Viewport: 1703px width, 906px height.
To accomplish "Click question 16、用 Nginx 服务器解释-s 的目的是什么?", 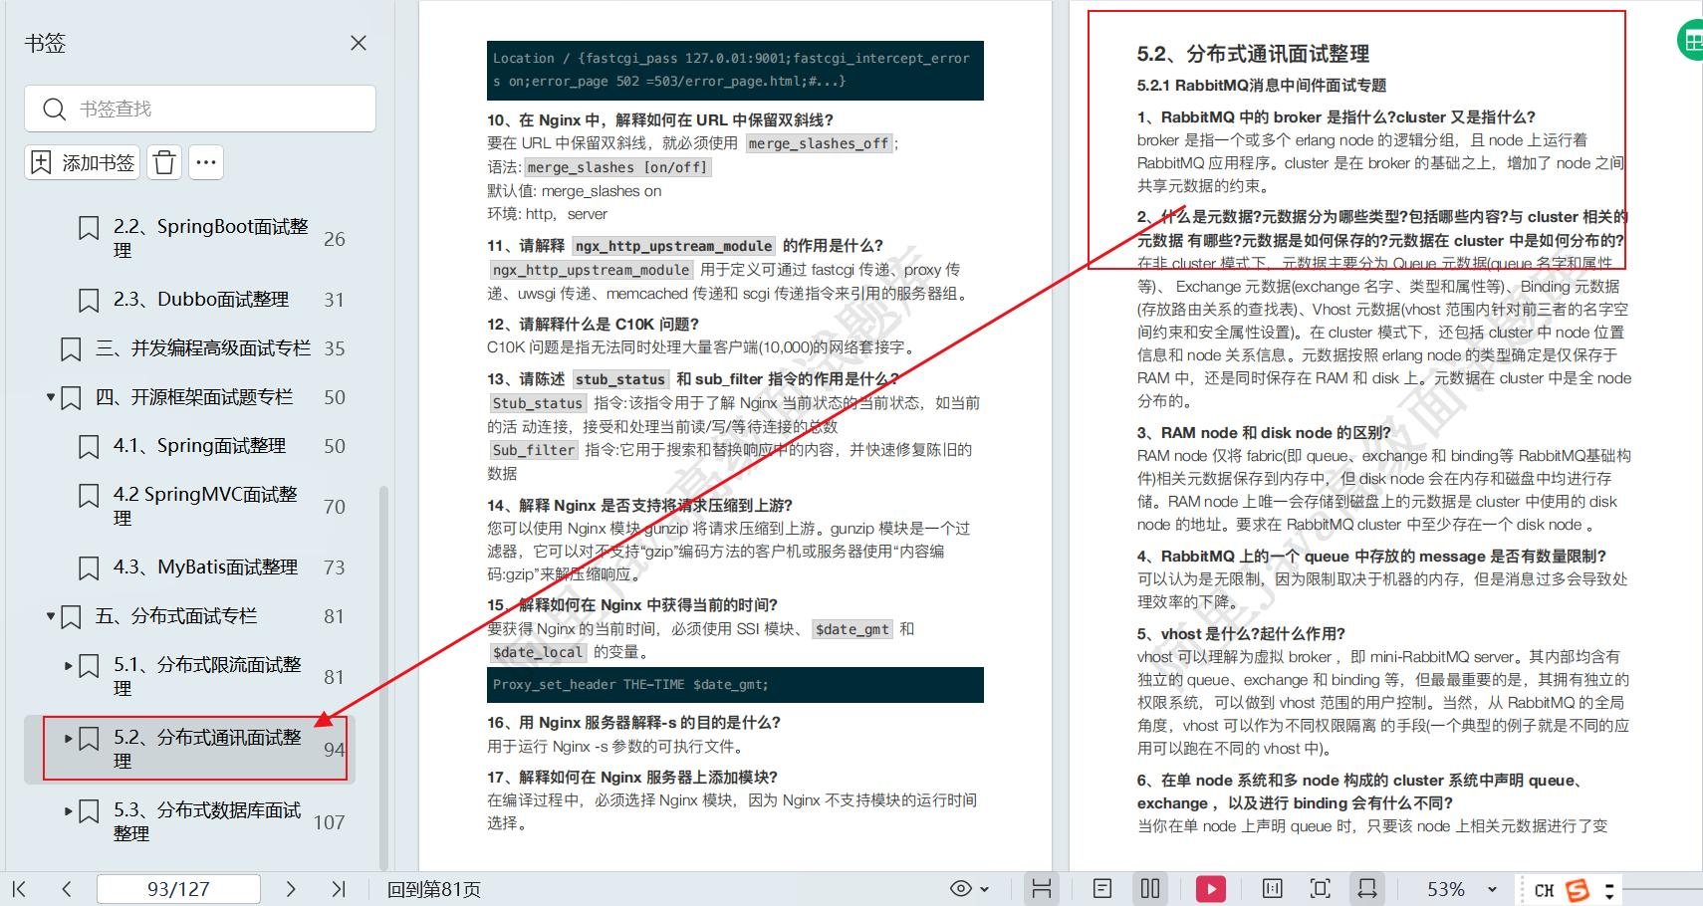I will (633, 723).
